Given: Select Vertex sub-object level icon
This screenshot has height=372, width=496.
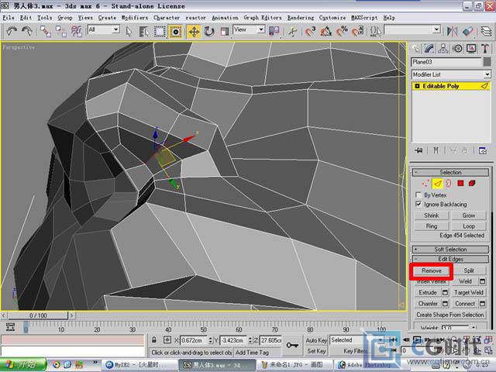Looking at the screenshot, I should click(x=425, y=183).
